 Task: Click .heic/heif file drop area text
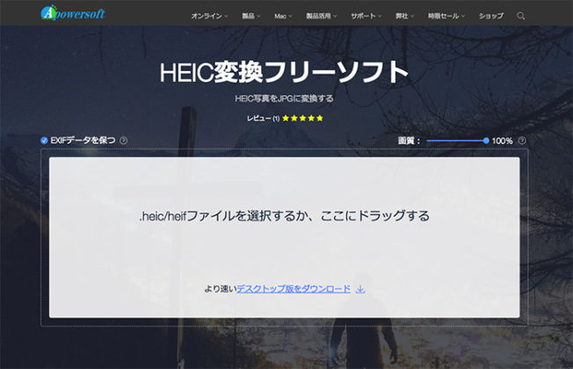coord(285,216)
